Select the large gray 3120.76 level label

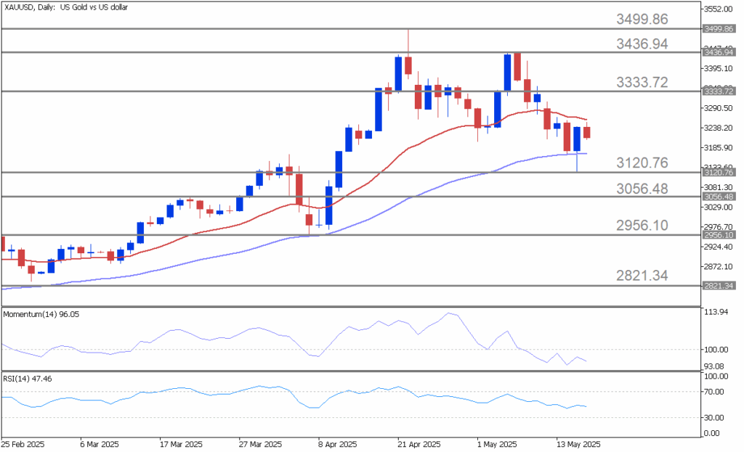click(642, 163)
